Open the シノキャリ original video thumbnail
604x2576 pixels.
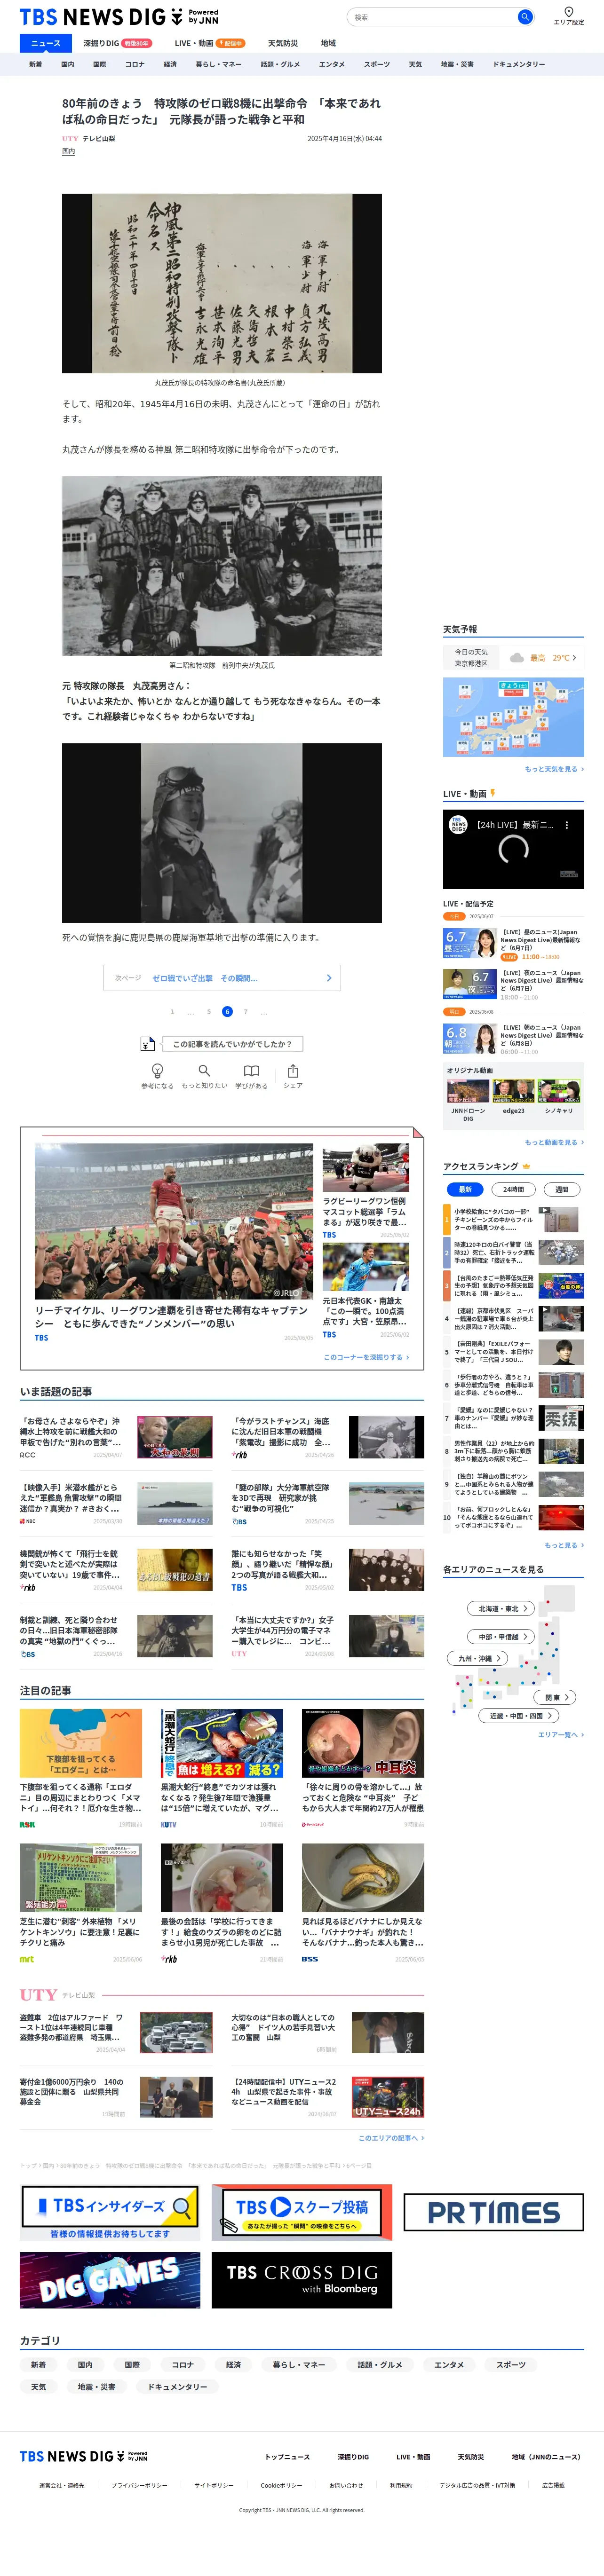[x=559, y=1090]
